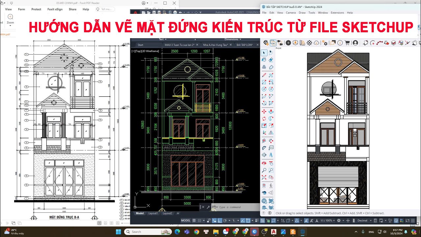
Task: Open Model Info icon in SketchUp toolbar
Action: (x=340, y=43)
